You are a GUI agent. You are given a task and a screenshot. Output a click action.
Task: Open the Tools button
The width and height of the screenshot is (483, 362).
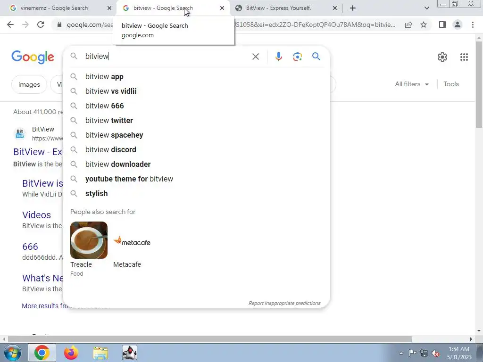pyautogui.click(x=451, y=84)
